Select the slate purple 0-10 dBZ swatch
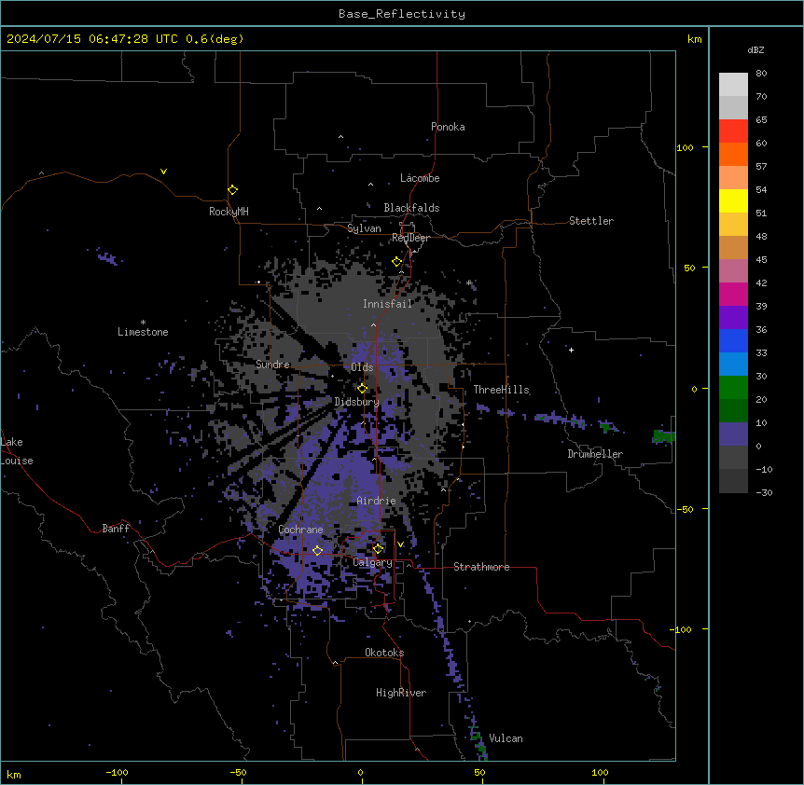804x785 pixels. point(733,434)
